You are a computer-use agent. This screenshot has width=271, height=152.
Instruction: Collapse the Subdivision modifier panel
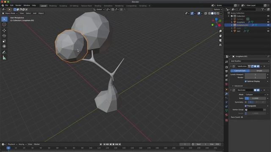(231, 66)
